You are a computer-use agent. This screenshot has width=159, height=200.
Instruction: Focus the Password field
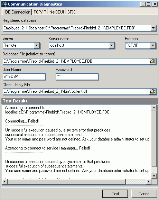(77, 76)
